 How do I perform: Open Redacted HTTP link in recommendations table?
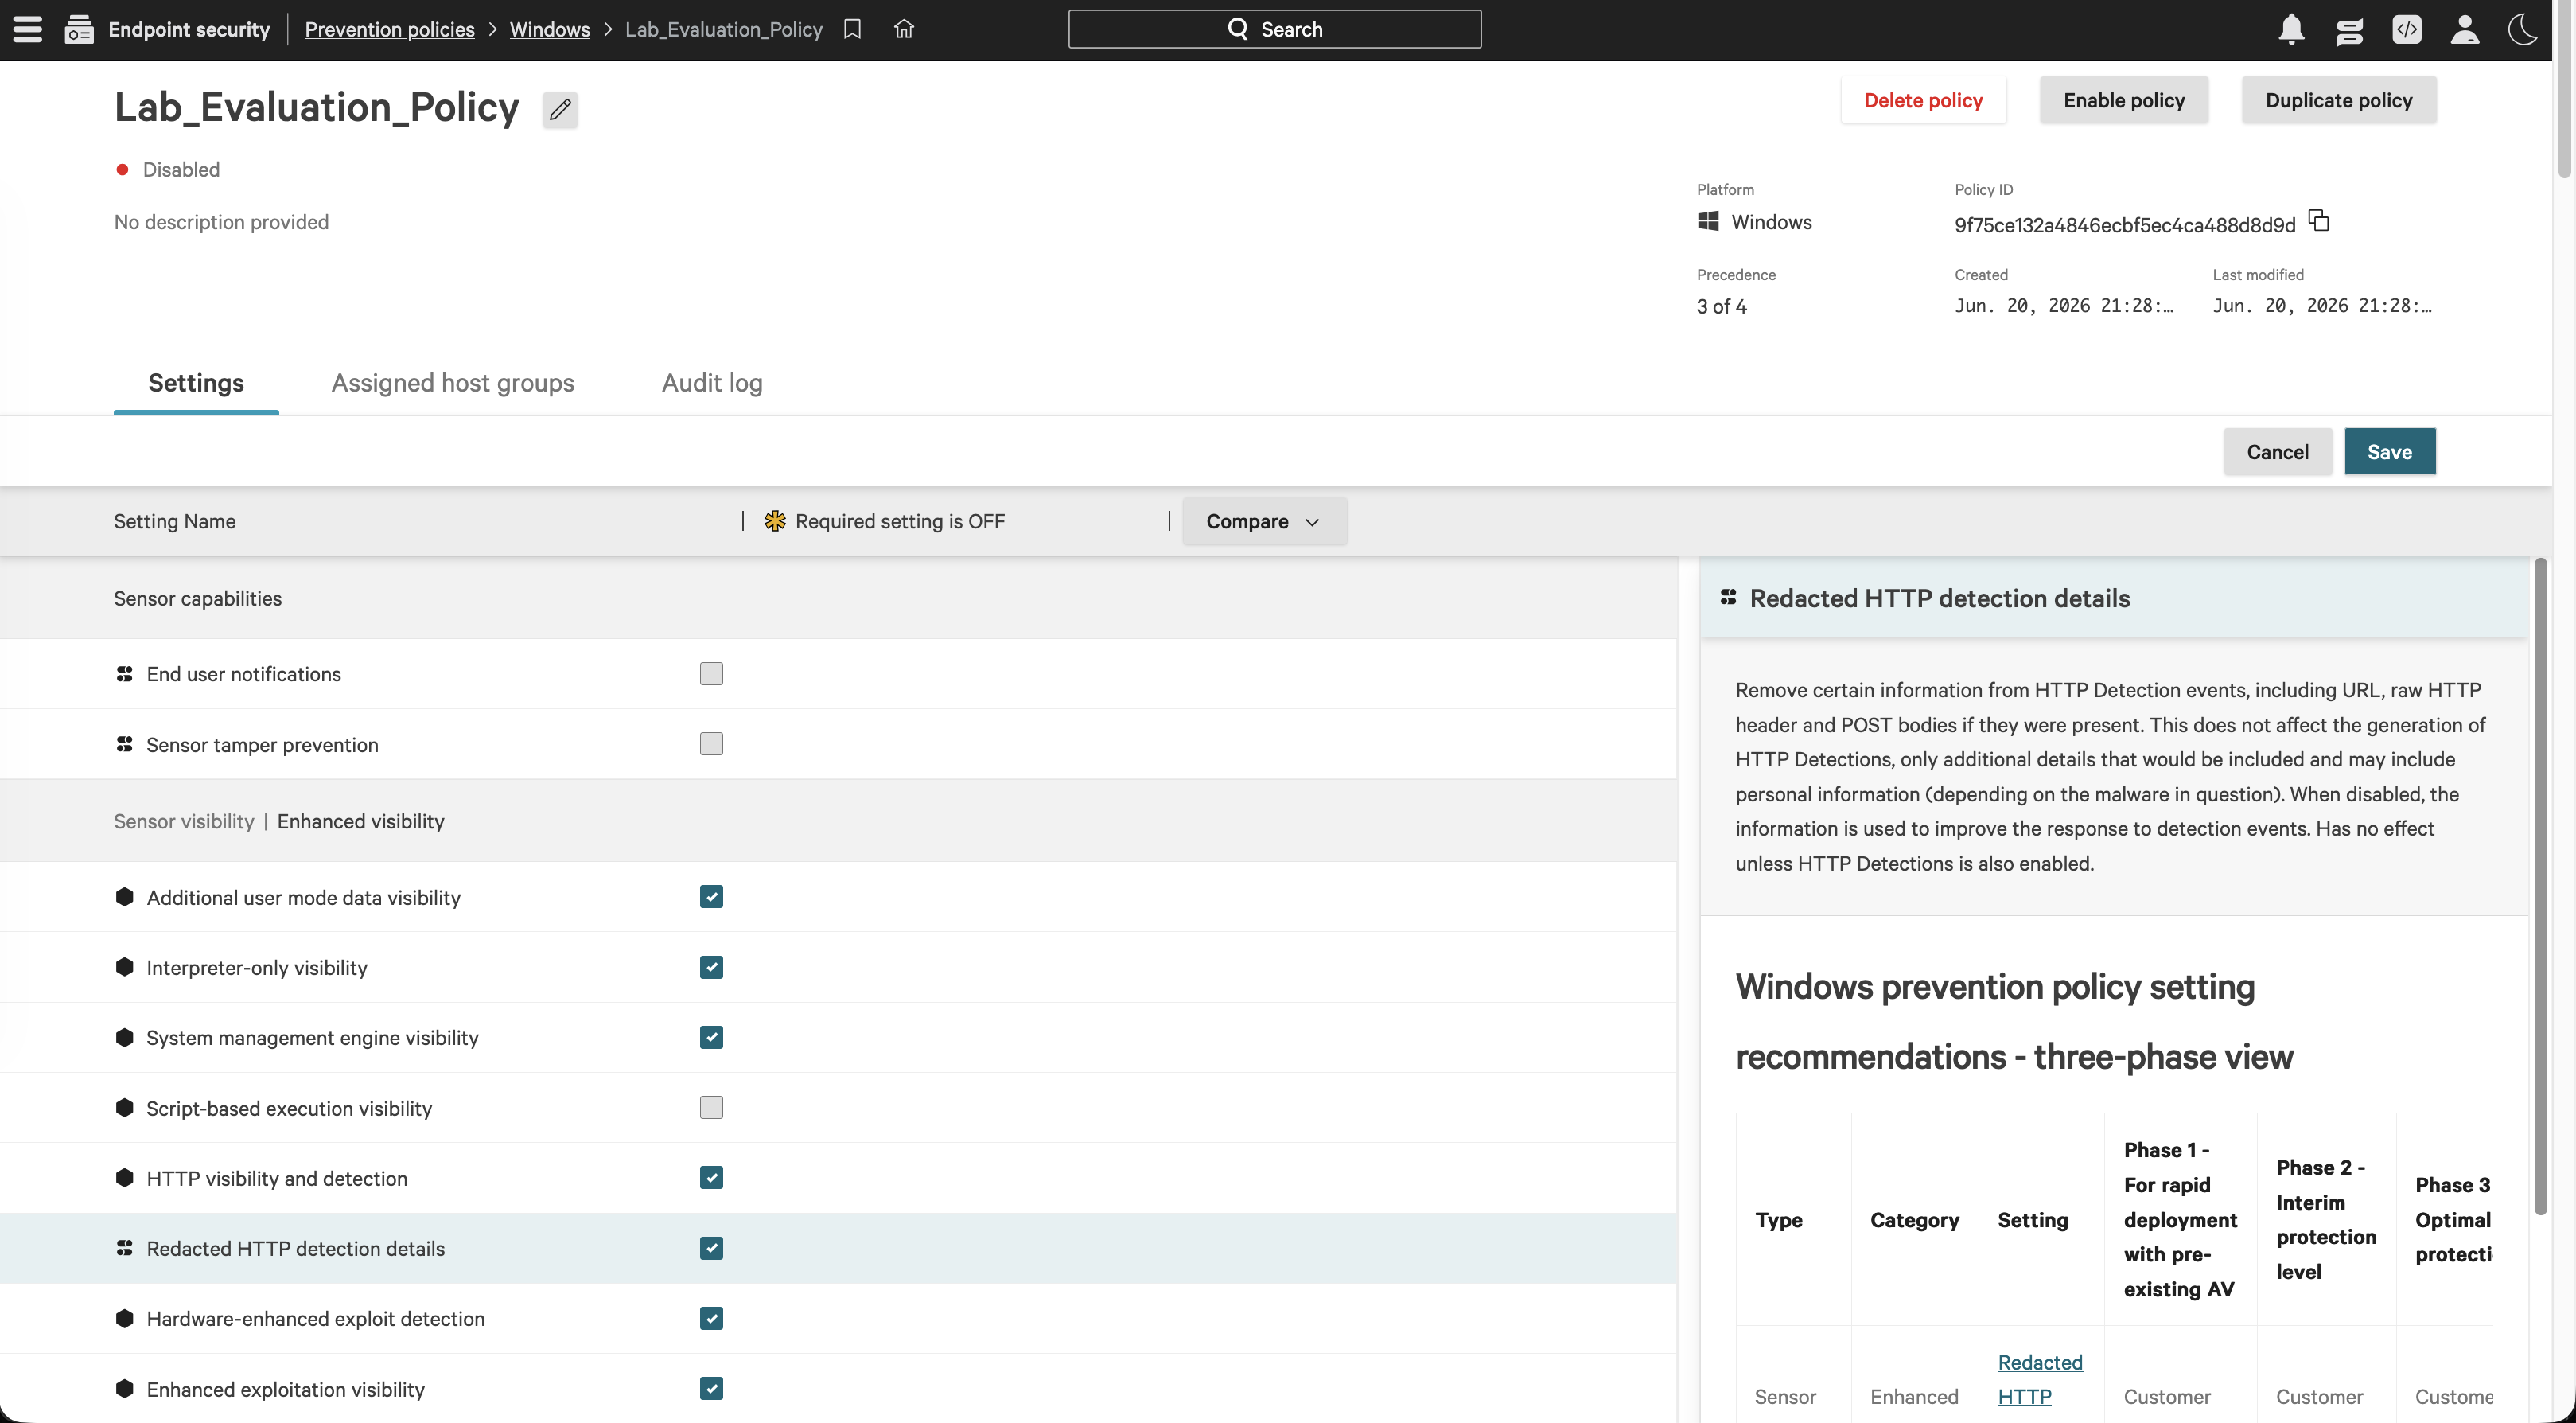[2039, 1379]
